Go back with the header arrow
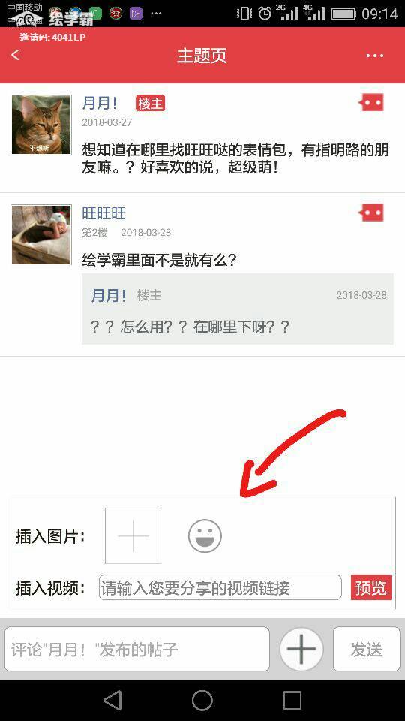 16,55
